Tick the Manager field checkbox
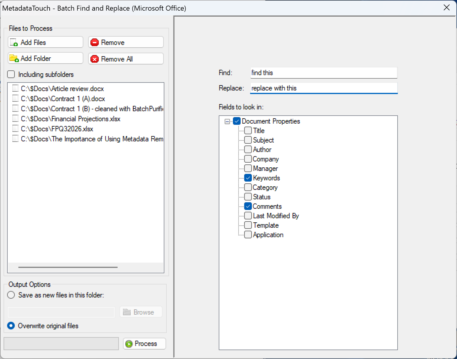 tap(248, 168)
